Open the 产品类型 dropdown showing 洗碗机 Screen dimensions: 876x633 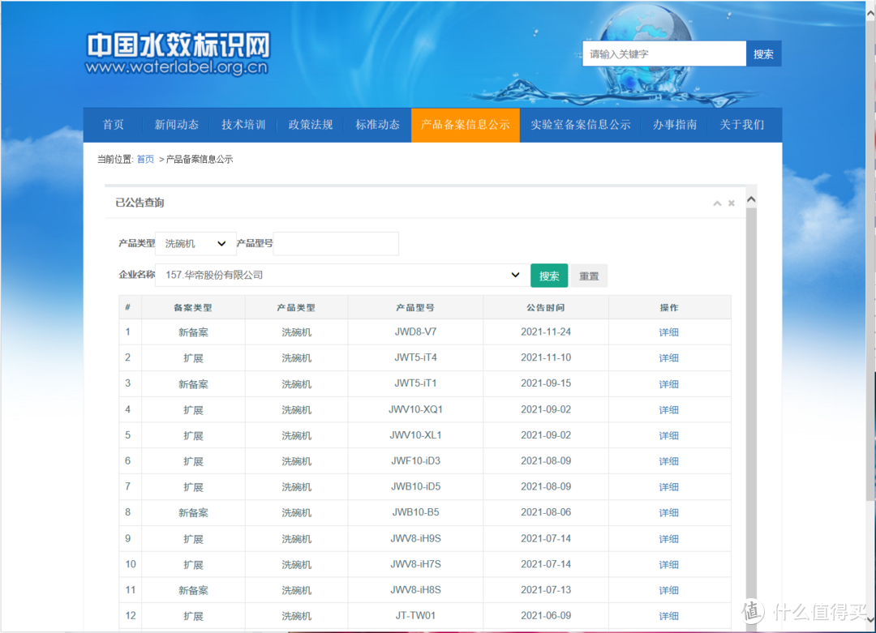pos(195,243)
